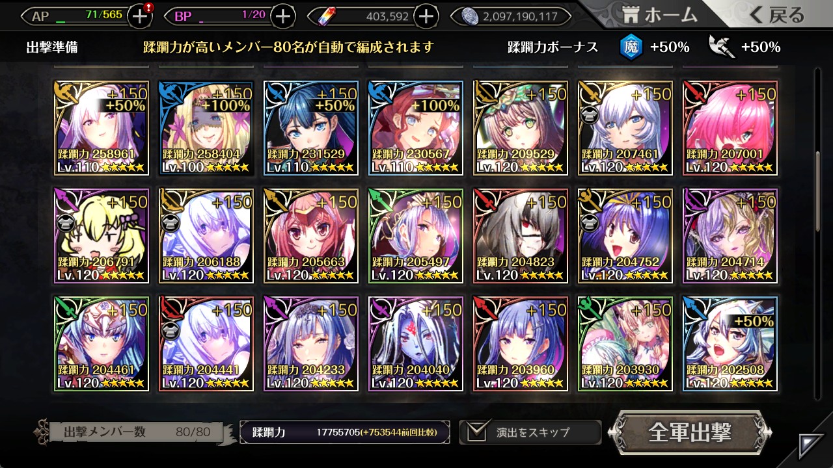Tap the silver coin currency icon

470,16
